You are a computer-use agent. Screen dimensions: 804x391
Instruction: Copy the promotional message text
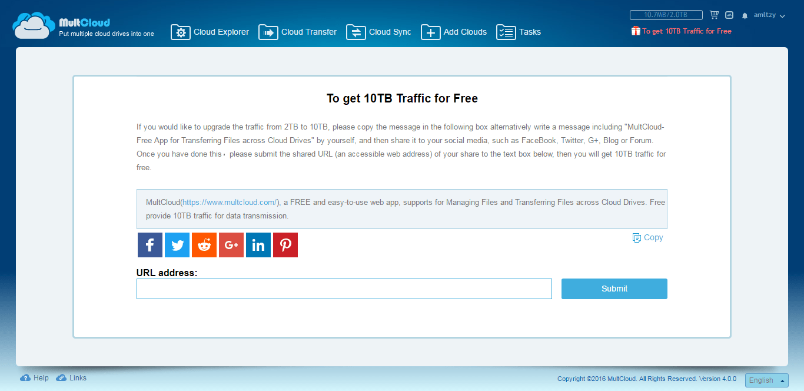click(x=647, y=237)
